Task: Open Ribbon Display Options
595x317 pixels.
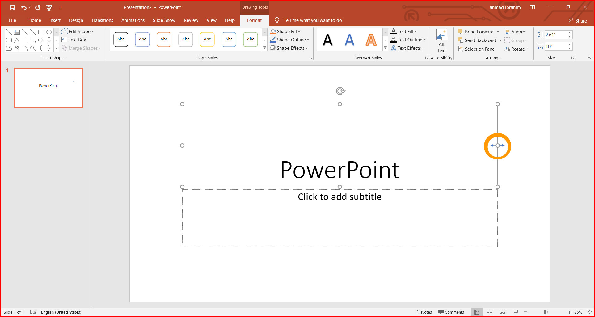Action: pyautogui.click(x=532, y=7)
